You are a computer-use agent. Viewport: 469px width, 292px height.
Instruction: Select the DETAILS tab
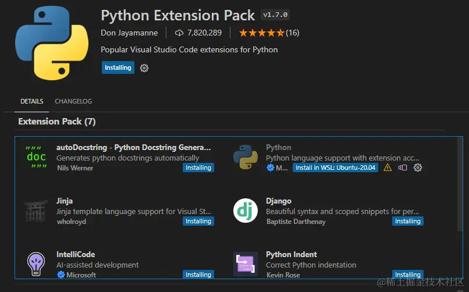pyautogui.click(x=32, y=101)
